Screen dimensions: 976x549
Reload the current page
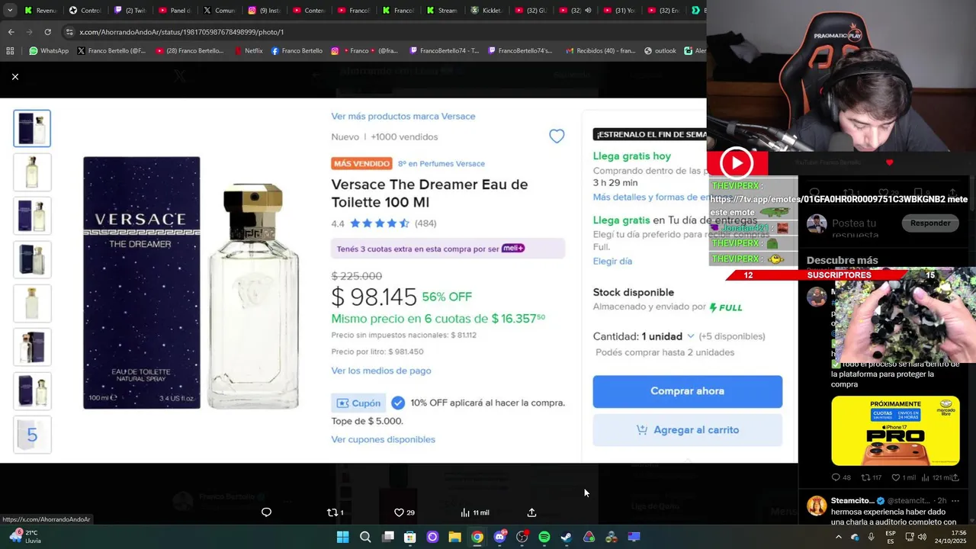tap(47, 32)
